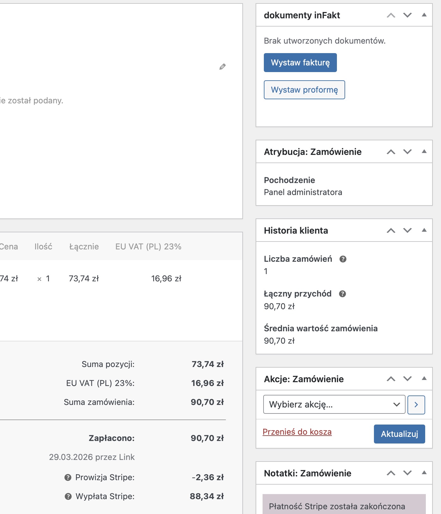Click Przenieś do kosza link
The image size is (441, 514).
[x=297, y=432]
